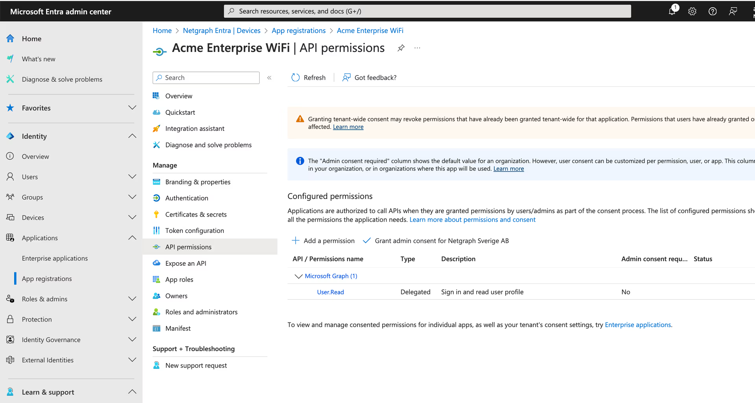This screenshot has width=755, height=403.
Task: Click the Expose an API cloud icon
Action: (x=156, y=263)
